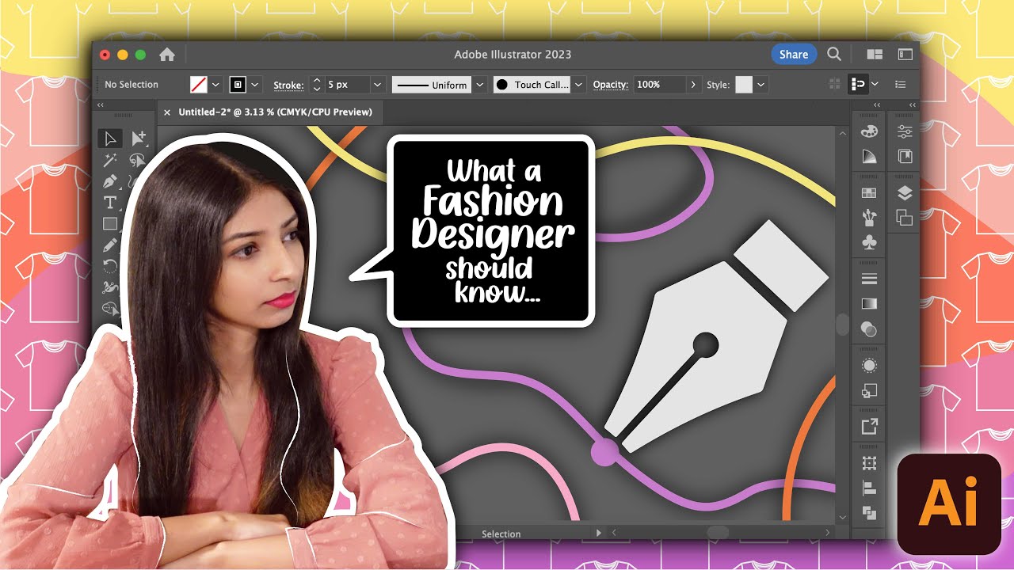The image size is (1014, 570).
Task: Select the Pencil tool
Action: coord(110,245)
